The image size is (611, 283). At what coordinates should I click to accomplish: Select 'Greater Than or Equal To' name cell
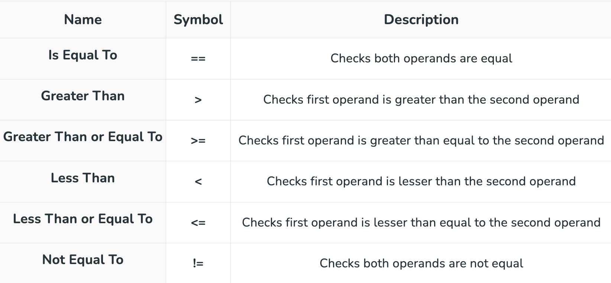[x=83, y=137]
